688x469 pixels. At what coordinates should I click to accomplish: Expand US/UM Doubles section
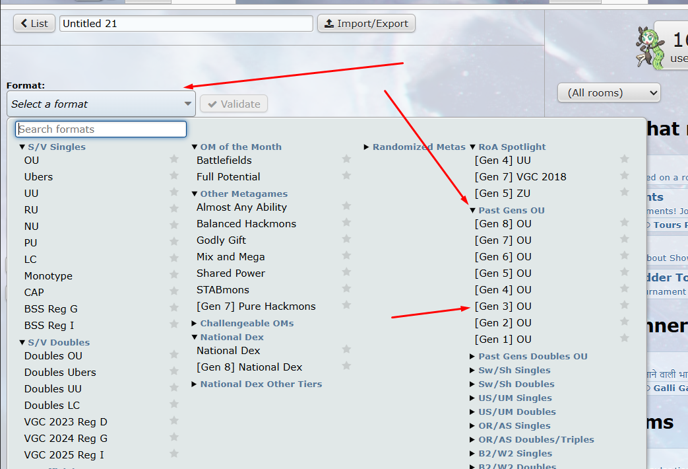pos(513,412)
